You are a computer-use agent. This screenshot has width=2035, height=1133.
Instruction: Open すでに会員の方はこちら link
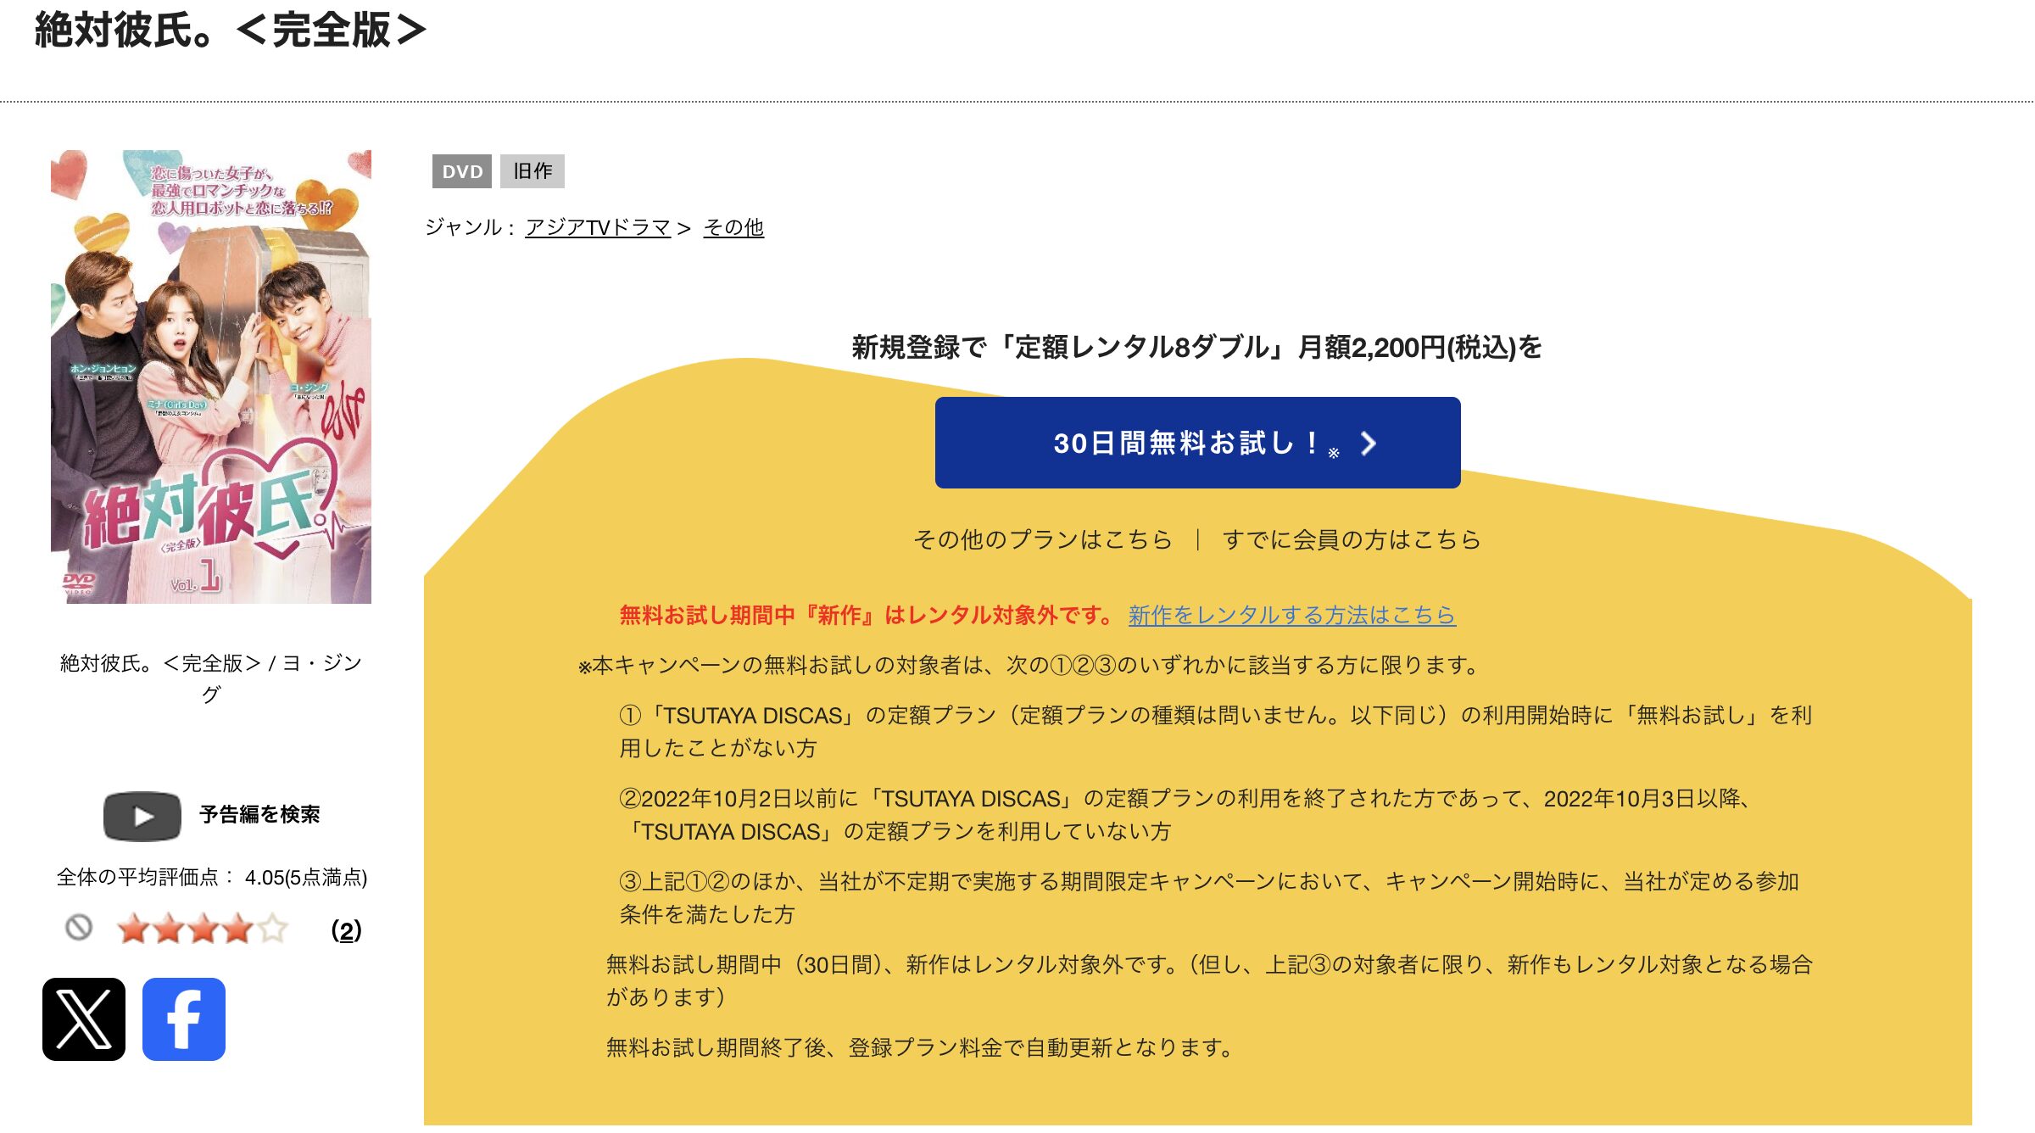[x=1352, y=539]
